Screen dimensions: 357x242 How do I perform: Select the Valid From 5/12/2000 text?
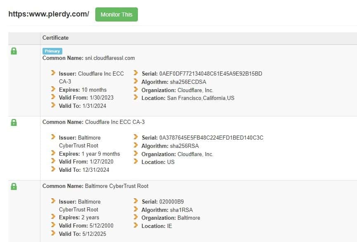pos(86,226)
